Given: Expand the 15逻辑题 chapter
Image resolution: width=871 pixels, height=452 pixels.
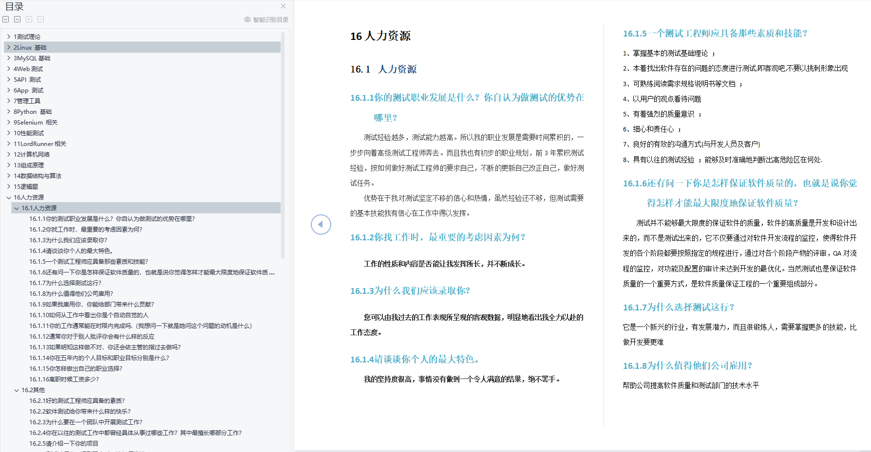Looking at the screenshot, I should (x=9, y=186).
